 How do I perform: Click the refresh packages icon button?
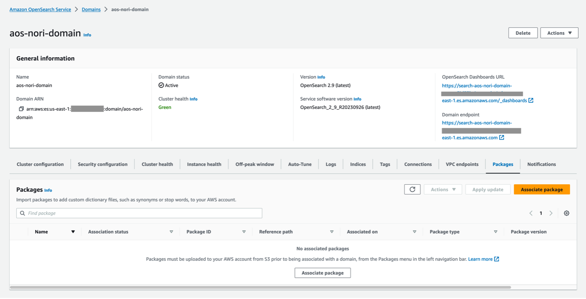(x=412, y=189)
